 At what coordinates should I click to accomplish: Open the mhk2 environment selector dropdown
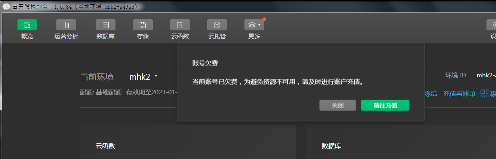pos(144,77)
